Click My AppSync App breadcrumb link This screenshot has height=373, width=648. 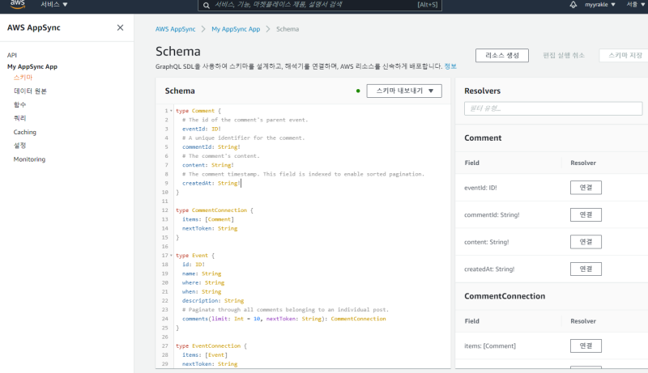[x=236, y=29]
